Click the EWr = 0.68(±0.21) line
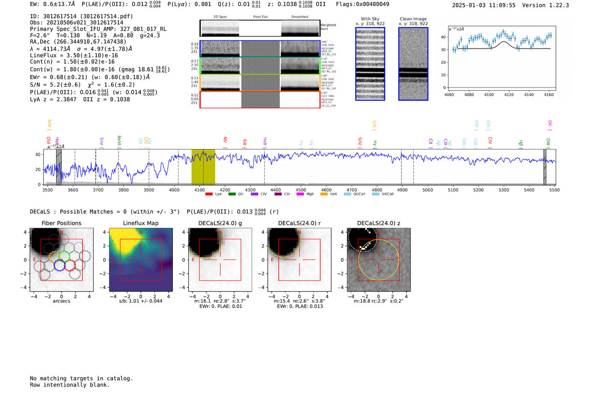The width and height of the screenshot is (599, 408). point(90,77)
